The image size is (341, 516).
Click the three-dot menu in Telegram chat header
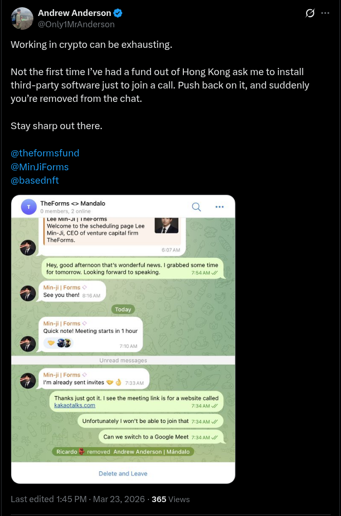click(x=219, y=207)
